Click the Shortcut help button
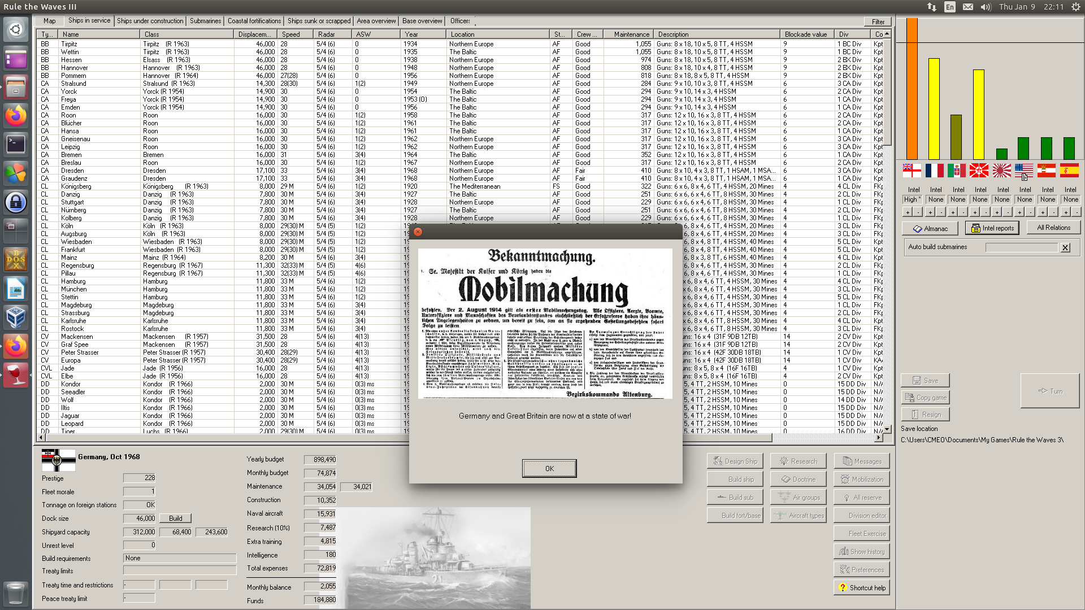 pos(862,588)
